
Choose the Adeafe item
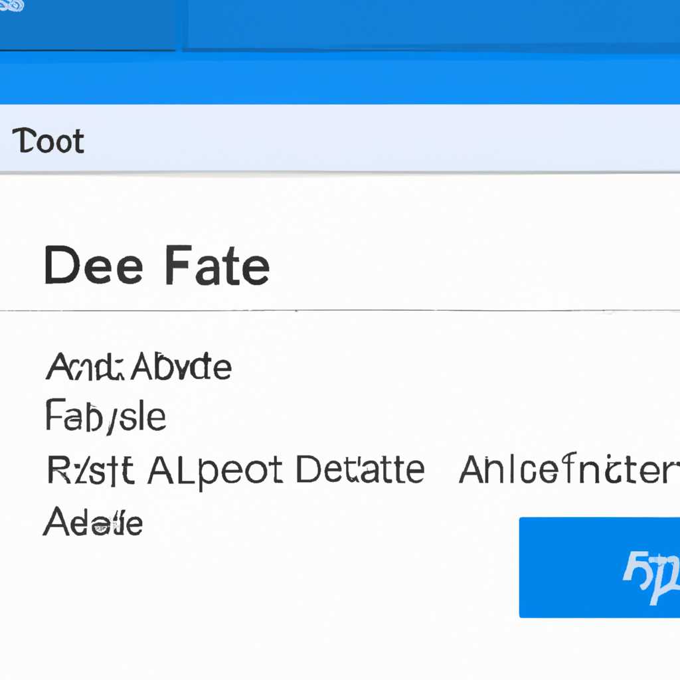(x=93, y=521)
